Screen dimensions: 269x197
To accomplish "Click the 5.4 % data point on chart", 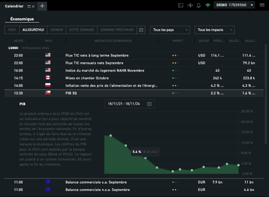I will click(145, 158).
